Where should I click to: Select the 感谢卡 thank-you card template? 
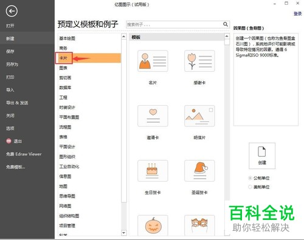click(x=199, y=61)
